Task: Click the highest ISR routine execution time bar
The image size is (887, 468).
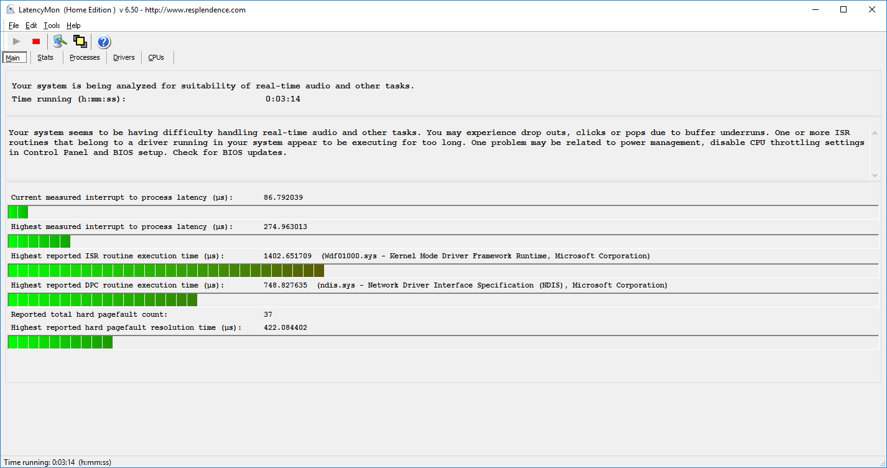Action: pyautogui.click(x=166, y=271)
